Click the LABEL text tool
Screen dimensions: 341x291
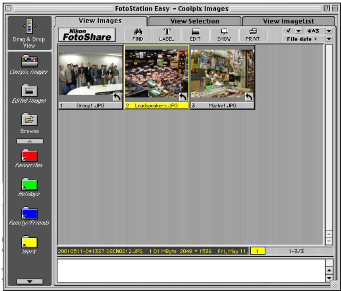(x=167, y=35)
